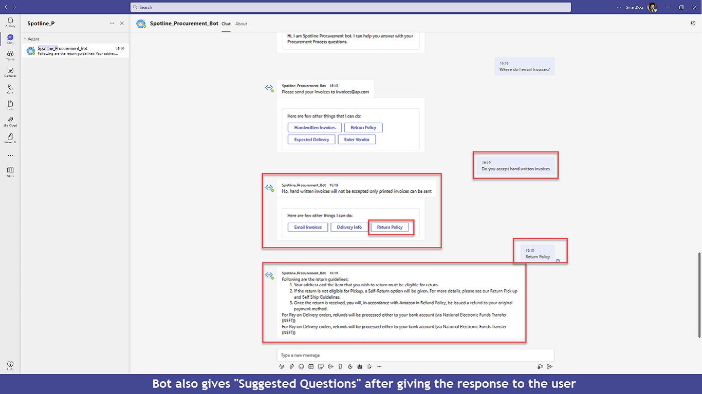Open the SmartDocs profile avatar

tap(652, 7)
